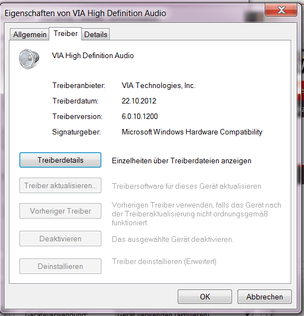Click the Microsoft Windows Hardware Compatibility signer text
304x316 pixels.
(192, 132)
